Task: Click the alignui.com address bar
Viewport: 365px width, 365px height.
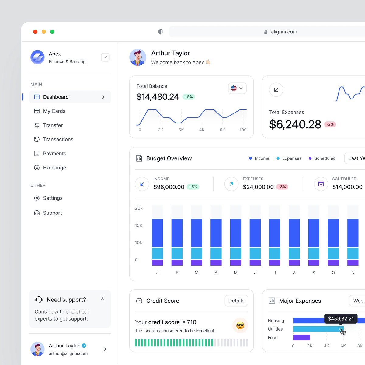Action: tap(267, 32)
